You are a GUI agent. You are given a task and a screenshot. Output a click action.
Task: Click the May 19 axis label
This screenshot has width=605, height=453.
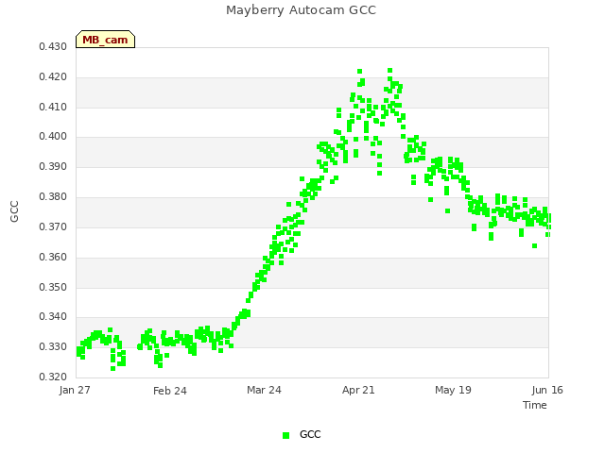[453, 390]
